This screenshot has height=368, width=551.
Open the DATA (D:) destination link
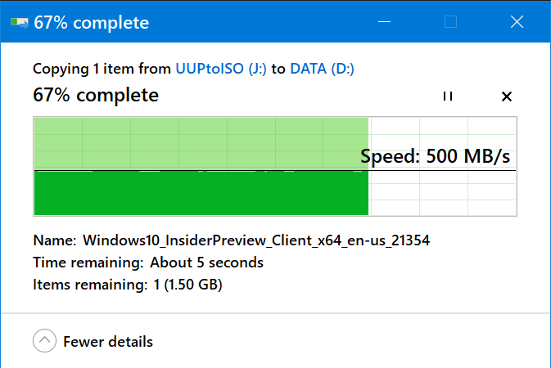click(322, 69)
